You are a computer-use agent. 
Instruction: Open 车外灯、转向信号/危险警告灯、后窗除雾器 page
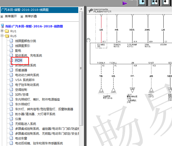(x=44, y=109)
